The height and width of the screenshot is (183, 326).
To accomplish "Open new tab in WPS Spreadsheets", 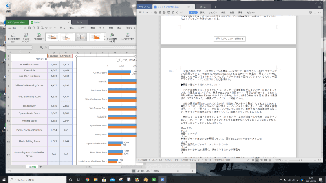I will tap(92, 22).
